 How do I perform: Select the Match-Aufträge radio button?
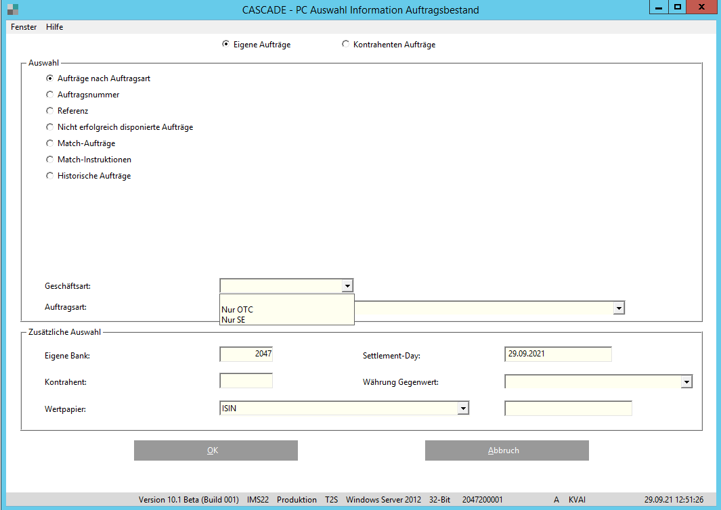click(x=49, y=143)
